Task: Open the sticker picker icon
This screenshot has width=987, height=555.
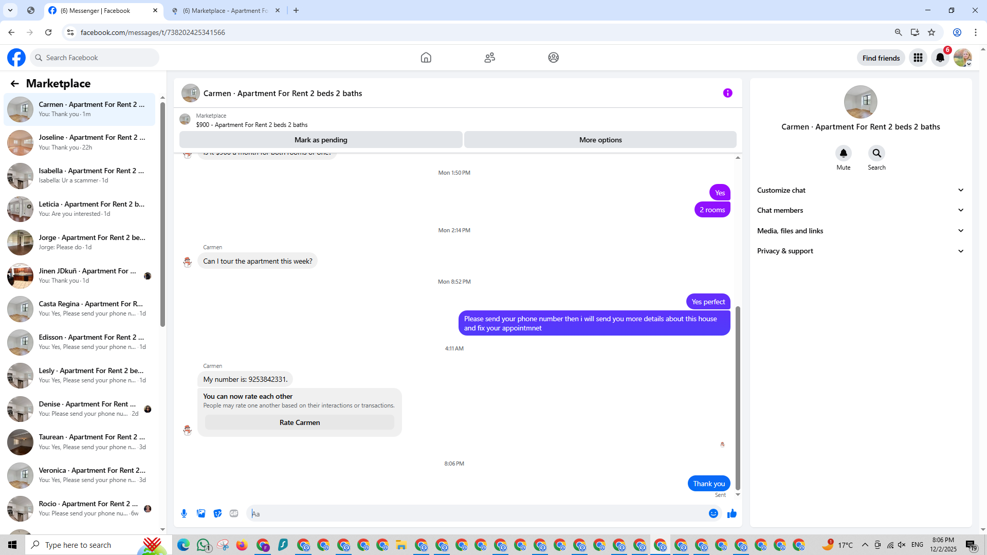Action: pyautogui.click(x=217, y=513)
